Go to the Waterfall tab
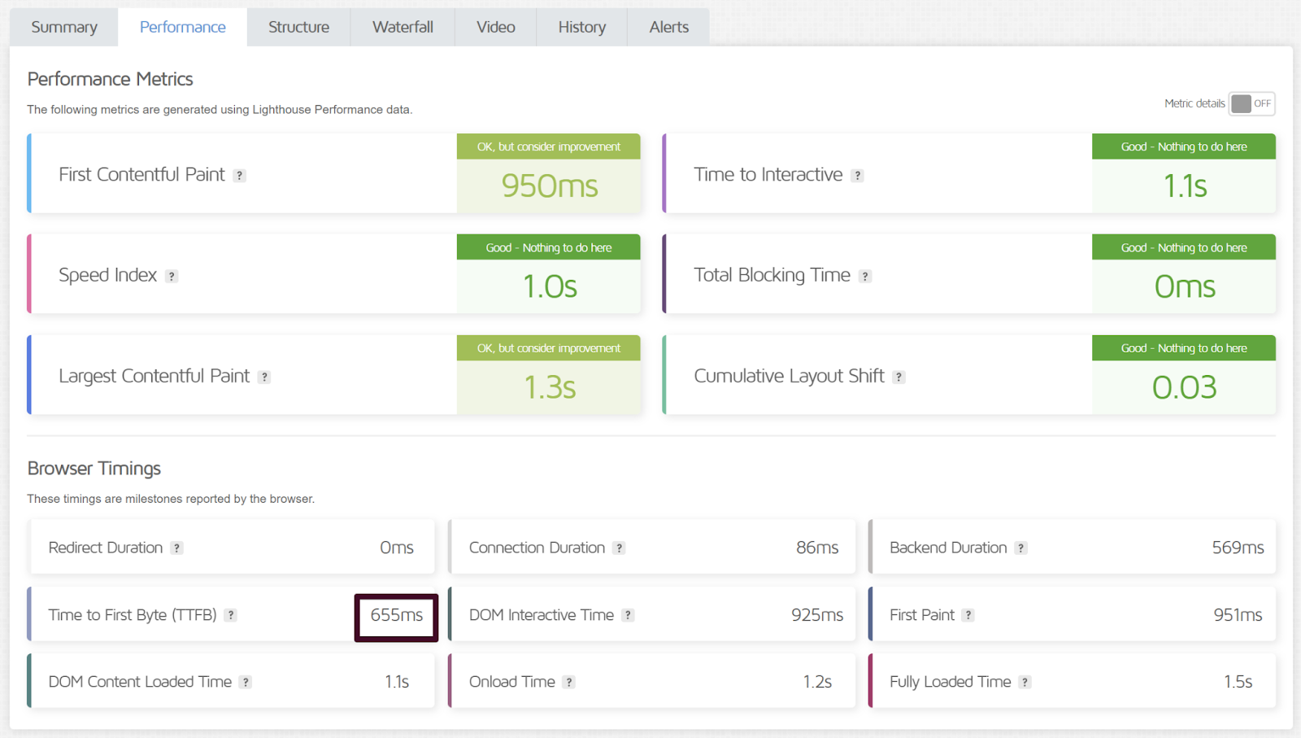This screenshot has height=738, width=1301. [402, 27]
